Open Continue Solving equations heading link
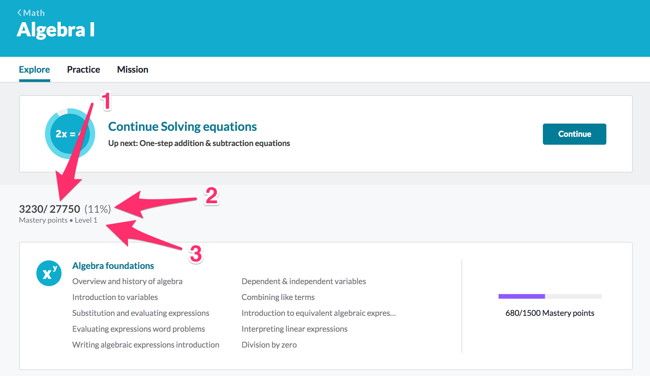Viewport: 650px width, 376px height. tap(182, 127)
